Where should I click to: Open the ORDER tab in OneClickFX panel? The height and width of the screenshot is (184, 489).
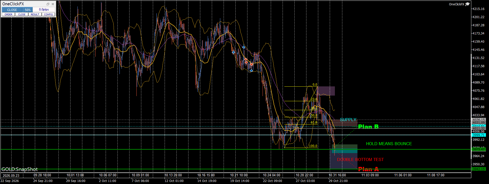coord(8,15)
